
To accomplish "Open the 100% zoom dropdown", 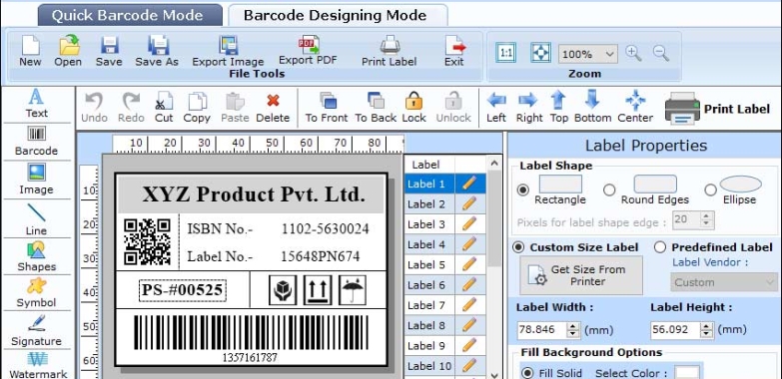I will coord(588,54).
